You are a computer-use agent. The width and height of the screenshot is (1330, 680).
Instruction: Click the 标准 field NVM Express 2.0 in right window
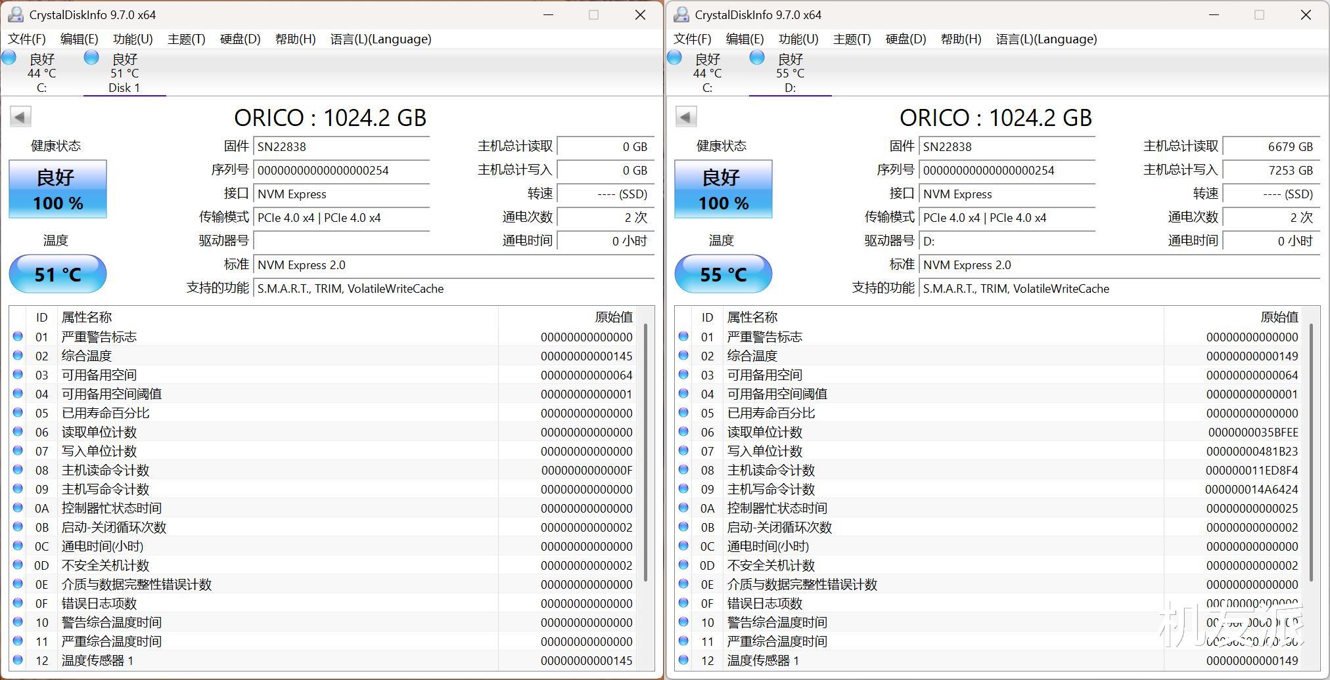click(1120, 265)
